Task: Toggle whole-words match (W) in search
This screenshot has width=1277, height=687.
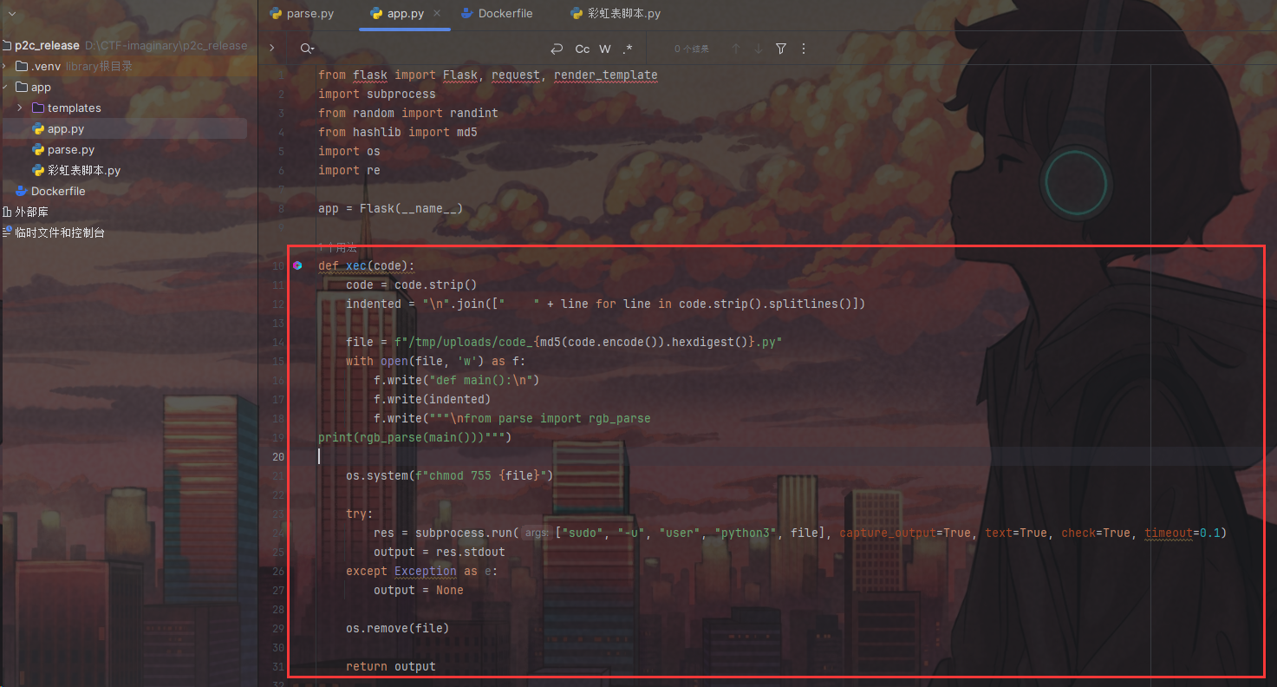Action: [605, 49]
